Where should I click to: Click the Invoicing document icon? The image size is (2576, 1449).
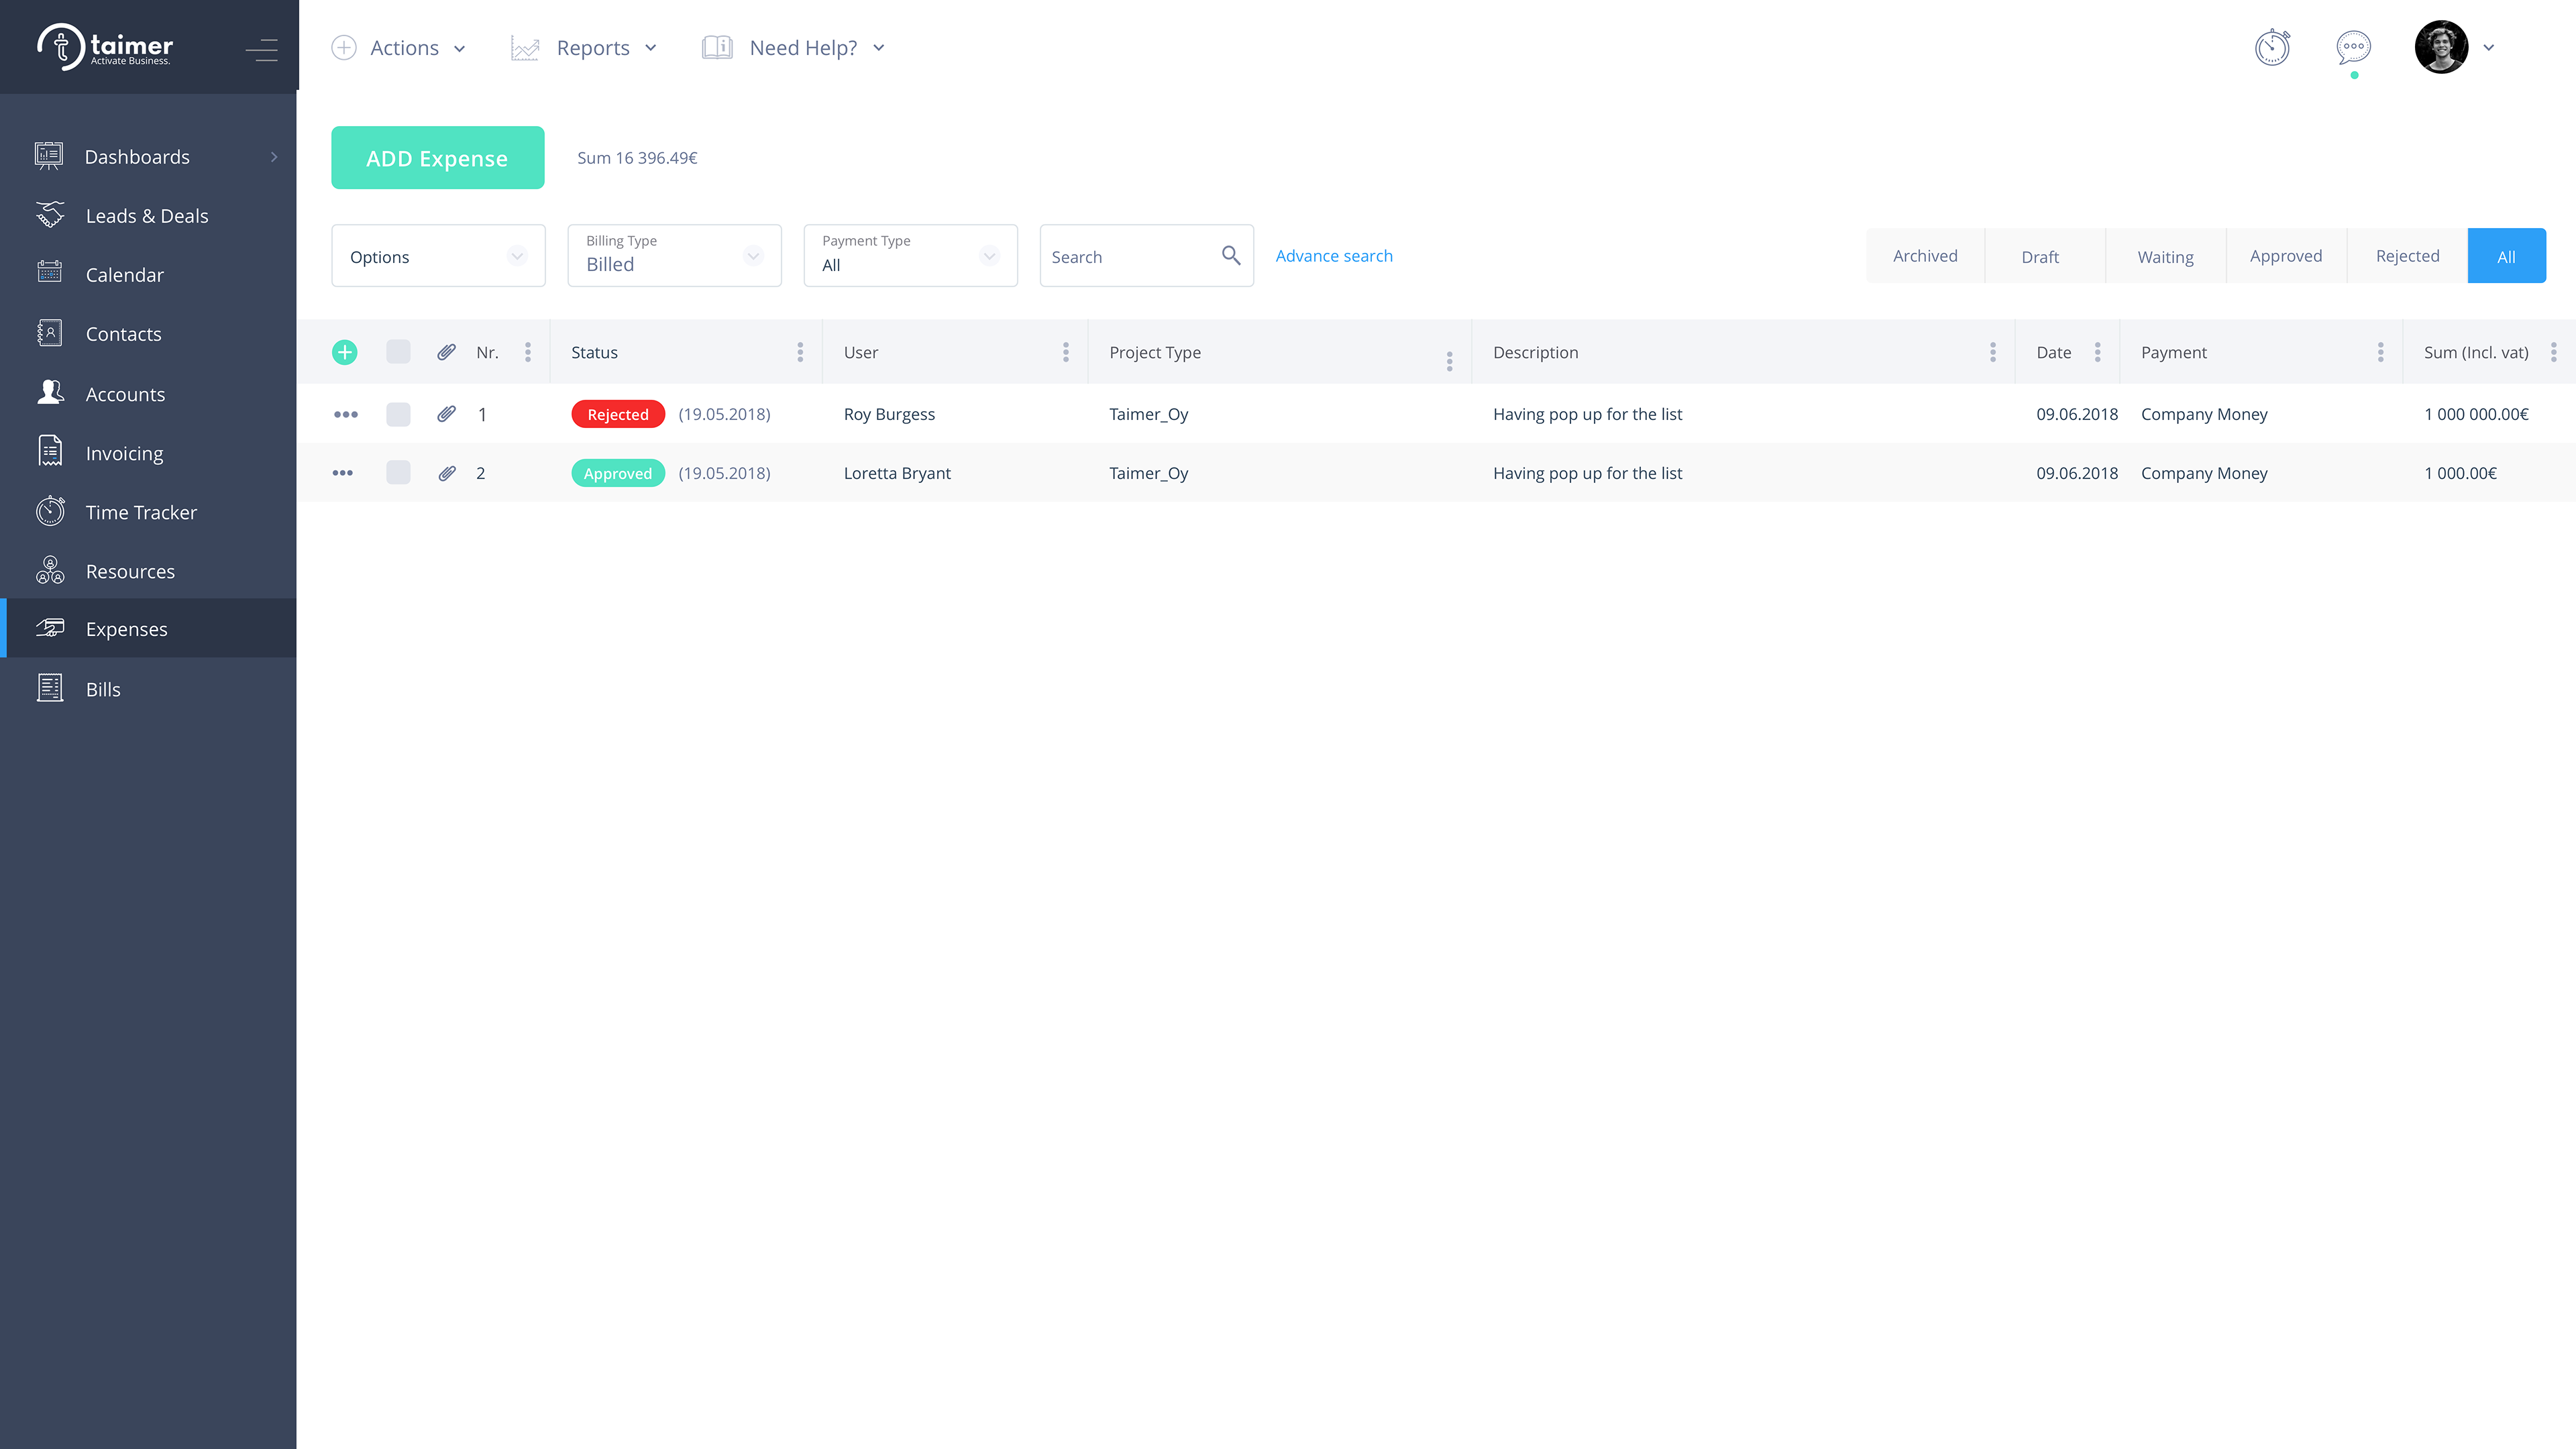(50, 452)
